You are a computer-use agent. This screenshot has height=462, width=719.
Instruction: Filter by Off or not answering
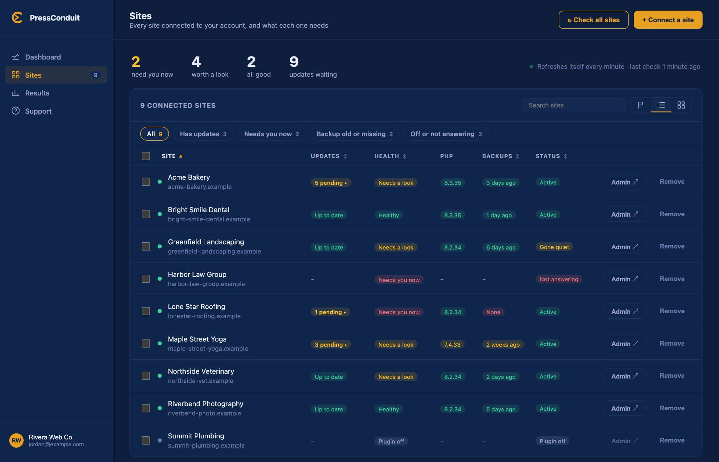[x=446, y=134]
